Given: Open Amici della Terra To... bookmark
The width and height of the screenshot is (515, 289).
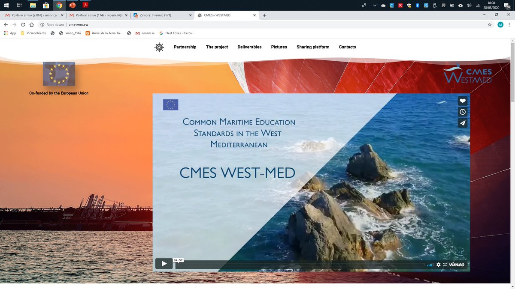Looking at the screenshot, I should click(x=104, y=33).
